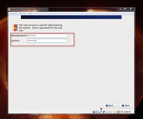This screenshot has height=119, width=143.
Task: Click the Next button
Action: pyautogui.click(x=126, y=106)
